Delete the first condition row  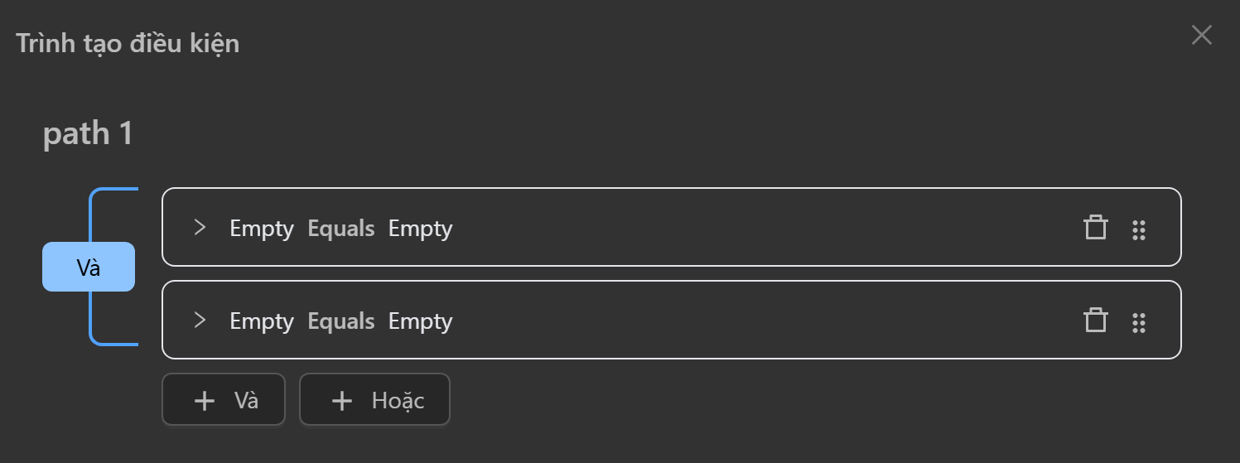coord(1095,228)
